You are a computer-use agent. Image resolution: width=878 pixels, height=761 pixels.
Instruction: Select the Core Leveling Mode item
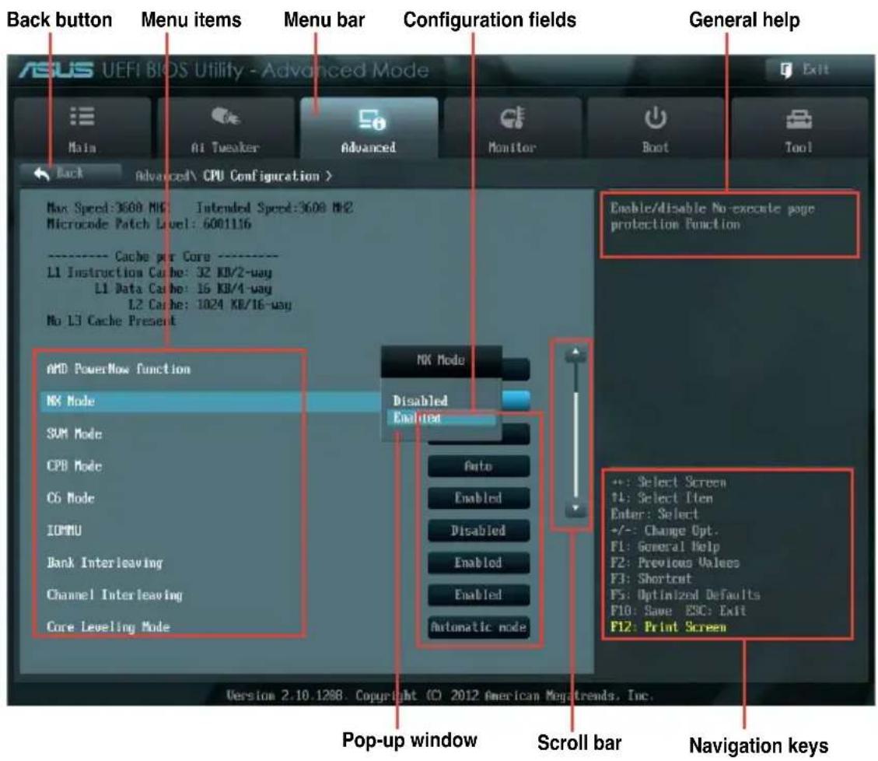[108, 626]
